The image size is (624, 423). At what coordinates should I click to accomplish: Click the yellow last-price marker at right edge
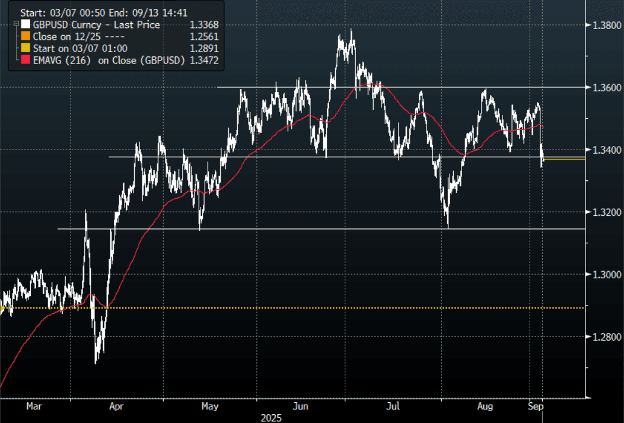coord(572,159)
